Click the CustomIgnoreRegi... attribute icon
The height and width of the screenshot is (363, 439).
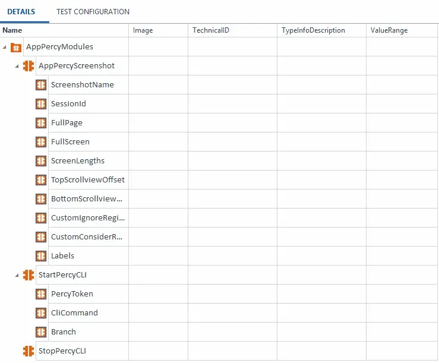click(41, 218)
